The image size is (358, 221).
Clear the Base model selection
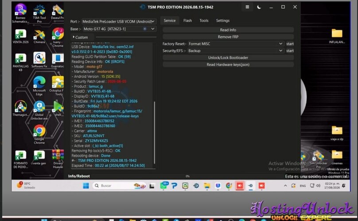tap(145, 29)
